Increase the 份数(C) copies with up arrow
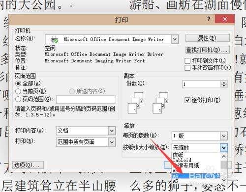This screenshot has height=192, width=246. [224, 82]
